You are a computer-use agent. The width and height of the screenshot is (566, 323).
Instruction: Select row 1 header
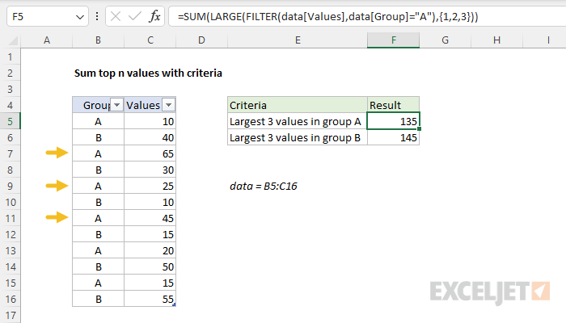(x=10, y=57)
